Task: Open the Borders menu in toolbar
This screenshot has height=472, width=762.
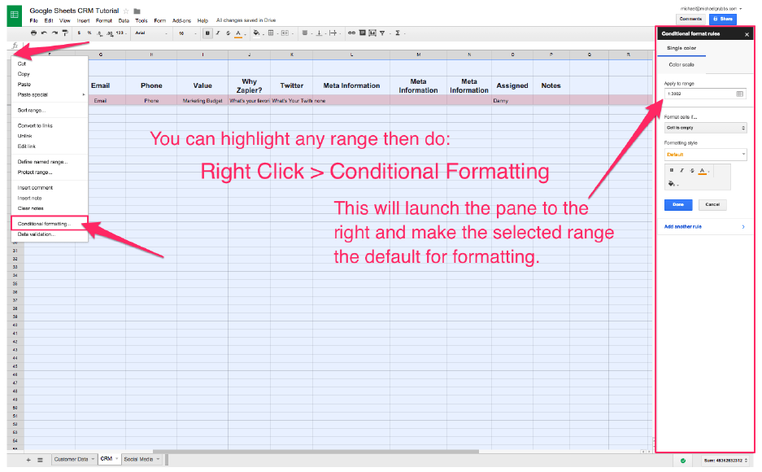Action: (272, 33)
